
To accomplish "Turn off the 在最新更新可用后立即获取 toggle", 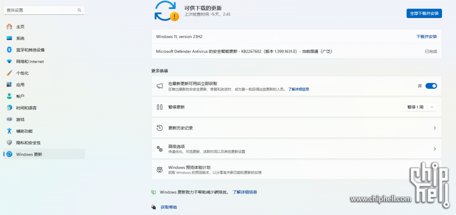I will point(431,86).
